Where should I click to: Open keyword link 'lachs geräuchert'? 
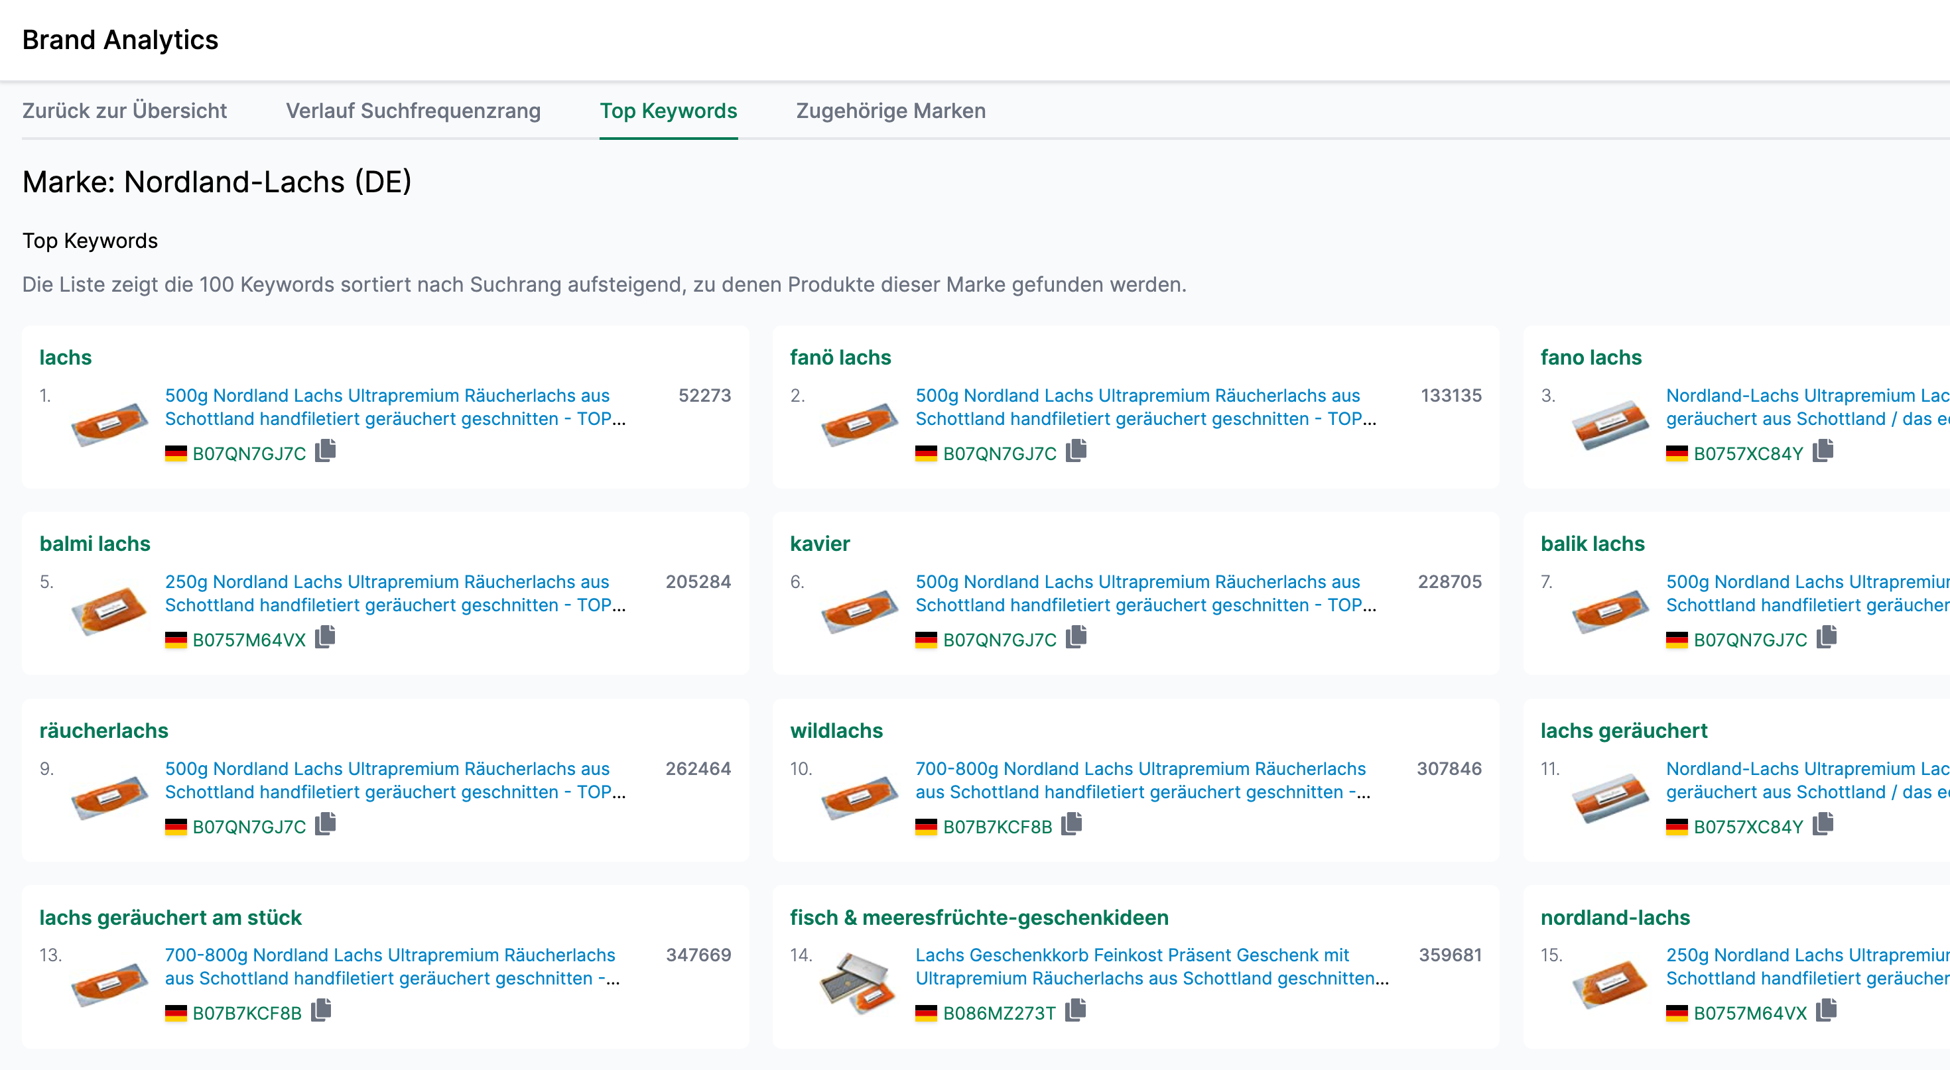coord(1624,730)
